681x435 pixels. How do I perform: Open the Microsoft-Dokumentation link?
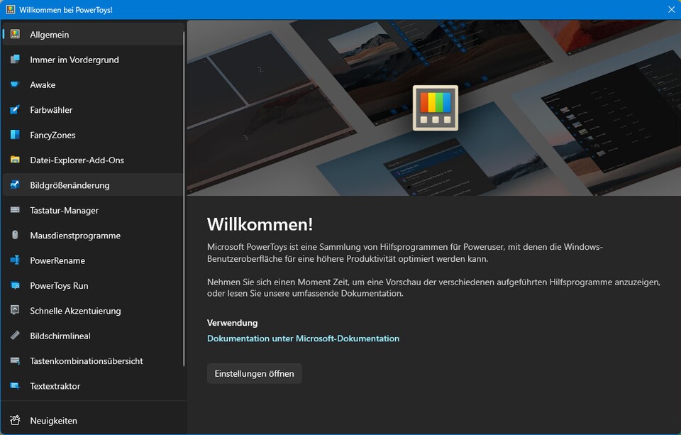pyautogui.click(x=303, y=338)
